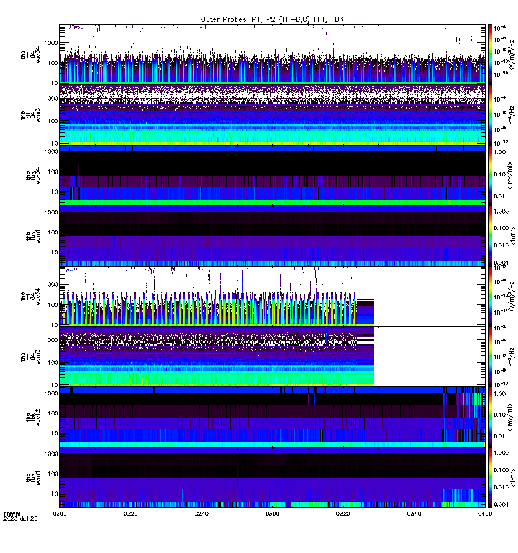Click the '0220' time axis label
518x553 pixels.
pos(131,514)
